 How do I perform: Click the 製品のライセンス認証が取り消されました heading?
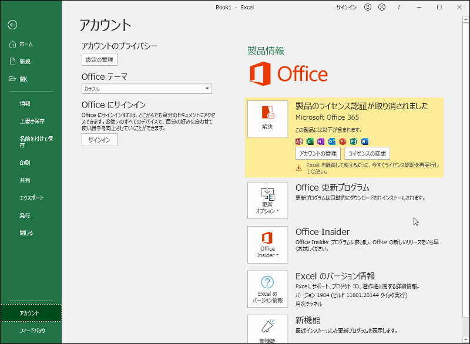coord(362,106)
